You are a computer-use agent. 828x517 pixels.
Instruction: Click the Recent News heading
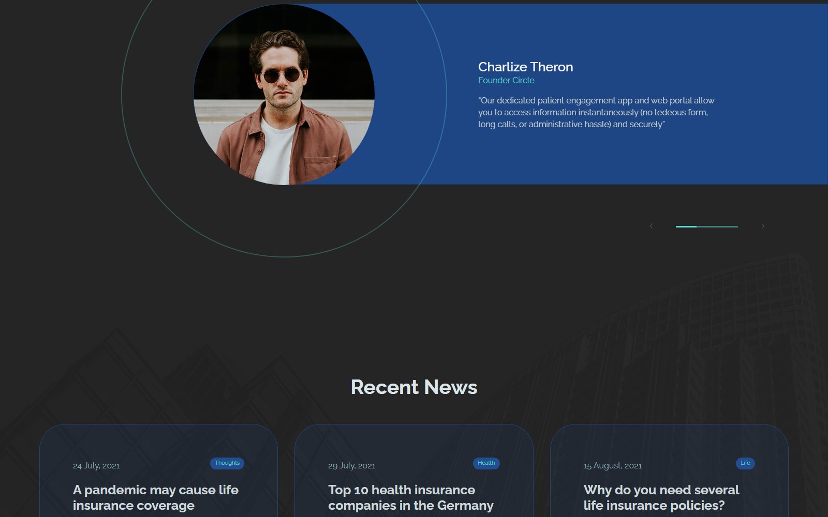click(x=414, y=387)
